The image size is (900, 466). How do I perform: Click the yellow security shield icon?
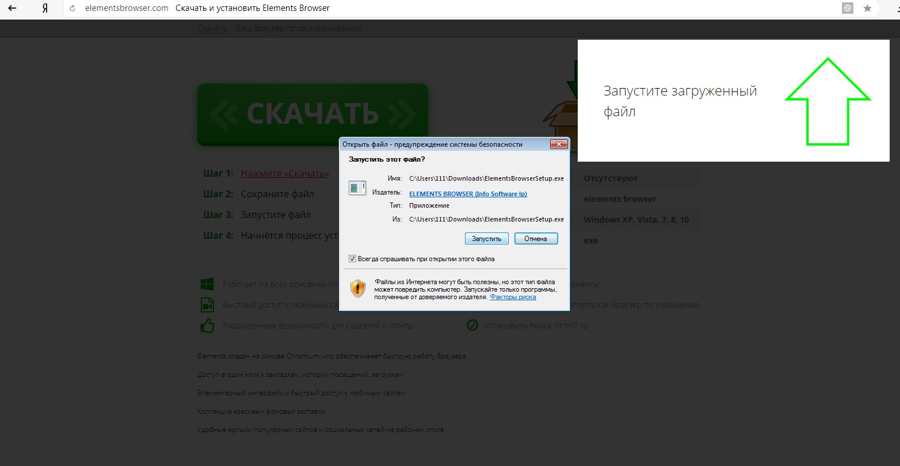[x=358, y=288]
